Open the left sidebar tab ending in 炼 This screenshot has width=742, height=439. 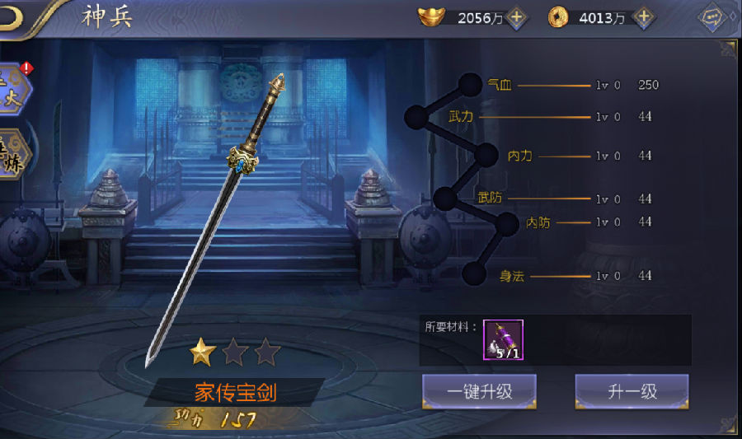click(13, 153)
